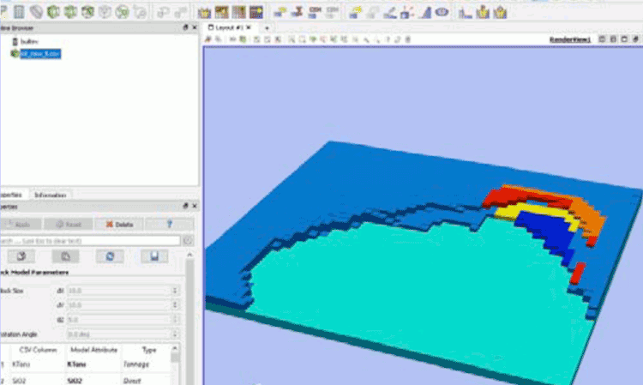643x385 pixels.
Task: Close the Properties panel
Action: click(195, 207)
